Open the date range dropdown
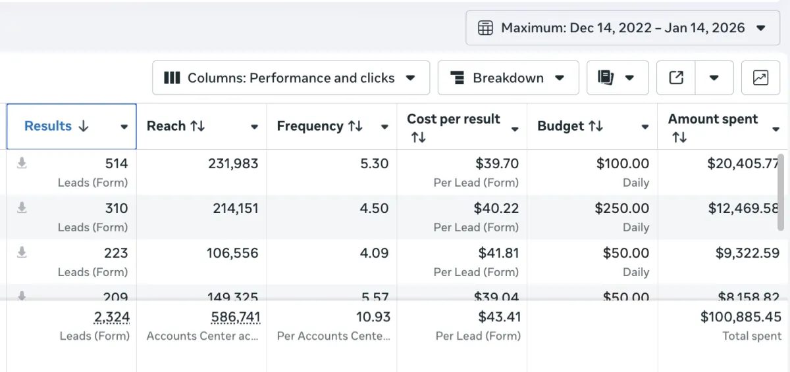790x372 pixels. tap(760, 28)
